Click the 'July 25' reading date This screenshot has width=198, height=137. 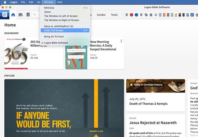(94, 58)
